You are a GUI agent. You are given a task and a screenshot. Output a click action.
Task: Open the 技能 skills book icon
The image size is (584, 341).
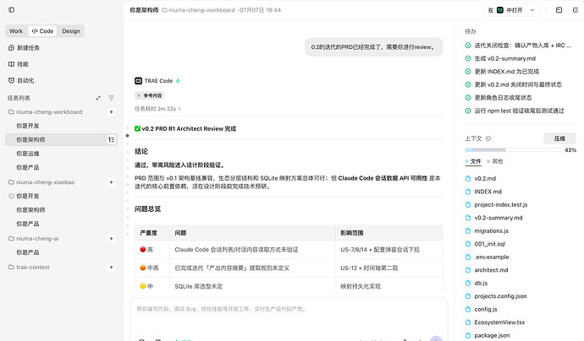[11, 64]
